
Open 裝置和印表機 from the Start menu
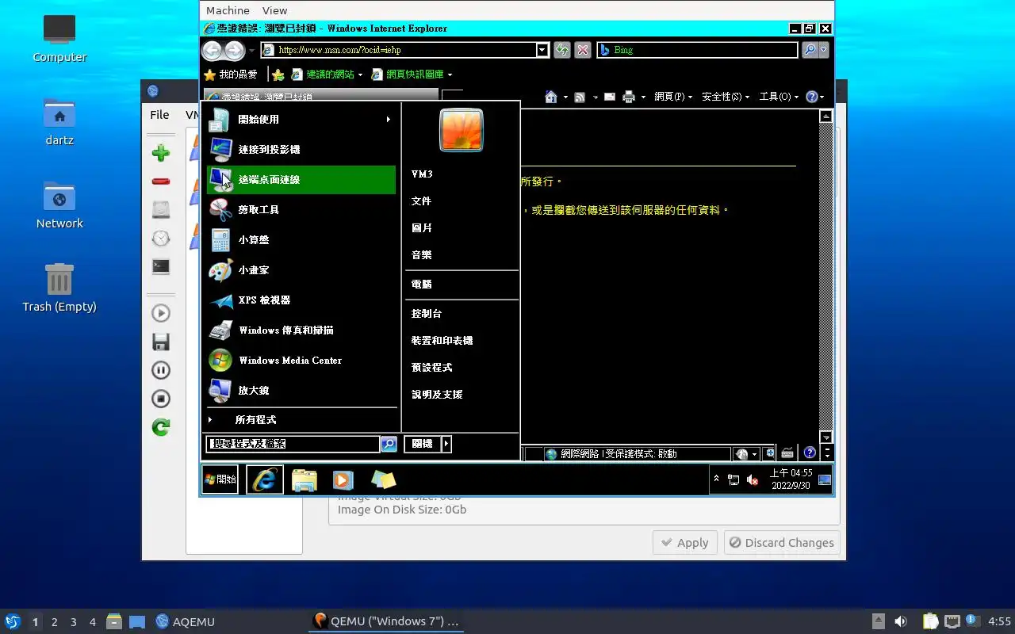pos(442,341)
